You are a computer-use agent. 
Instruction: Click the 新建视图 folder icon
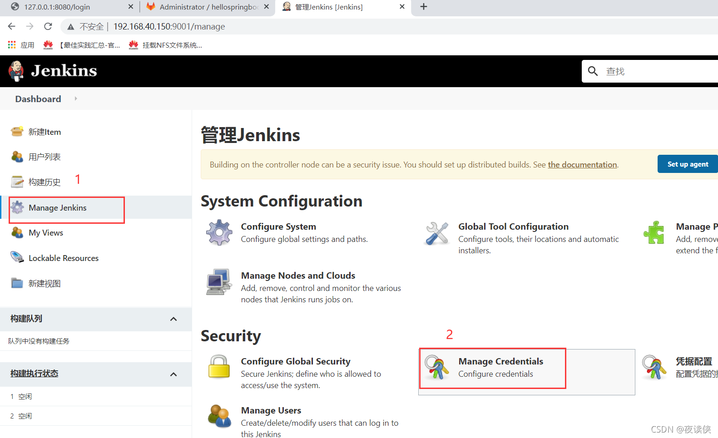[x=17, y=283]
